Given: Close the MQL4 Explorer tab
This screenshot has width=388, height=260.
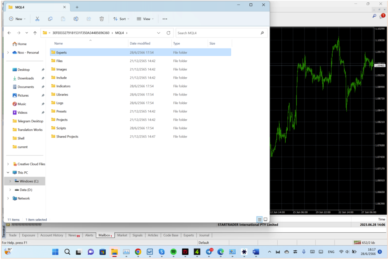Looking at the screenshot, I should (x=64, y=7).
